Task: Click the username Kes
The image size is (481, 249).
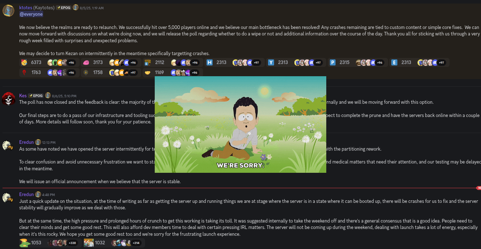Action: point(23,96)
